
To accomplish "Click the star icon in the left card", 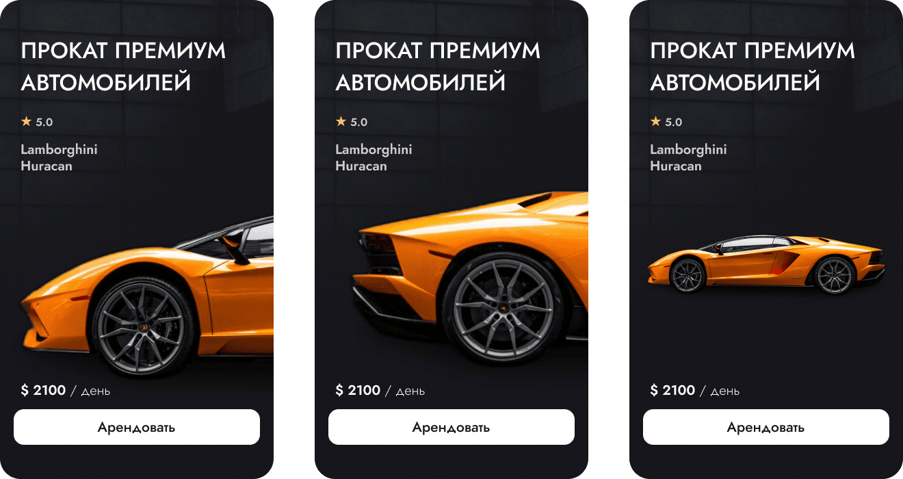I will (27, 122).
